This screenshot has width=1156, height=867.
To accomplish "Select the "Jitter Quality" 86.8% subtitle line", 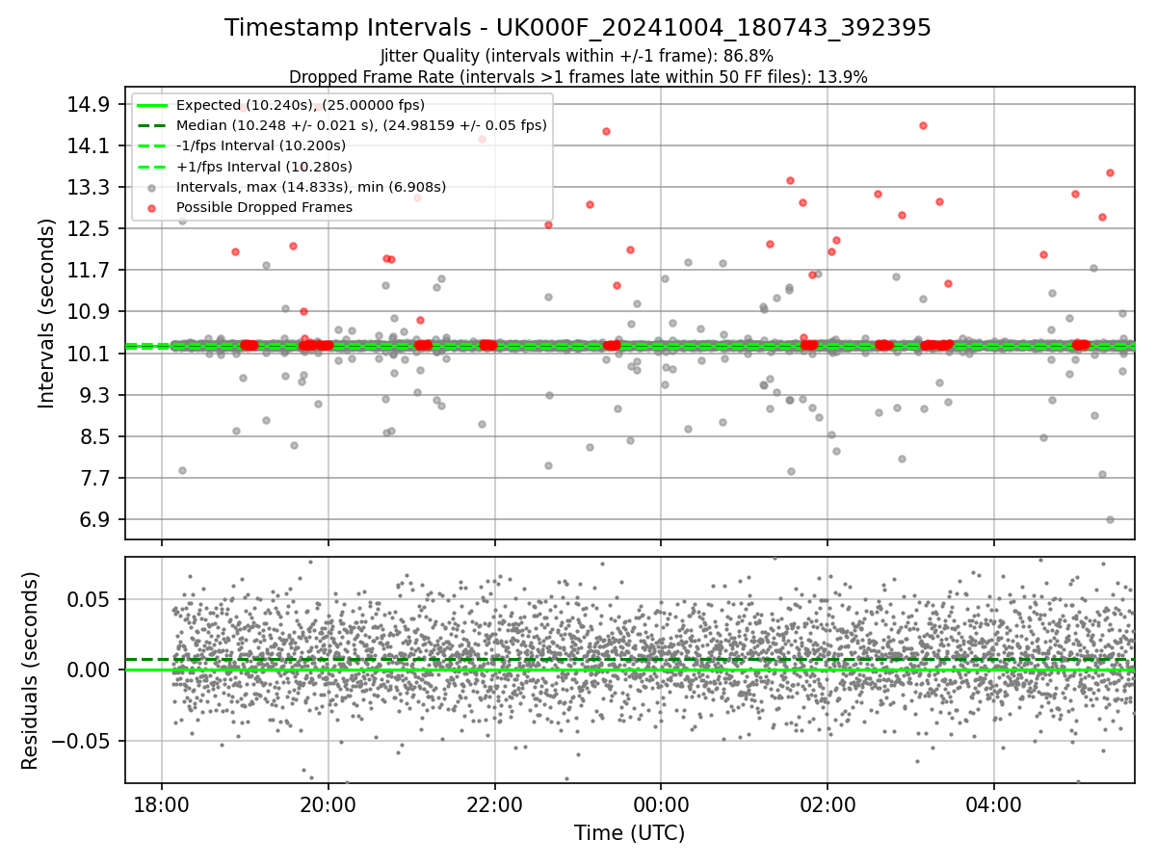I will [577, 57].
